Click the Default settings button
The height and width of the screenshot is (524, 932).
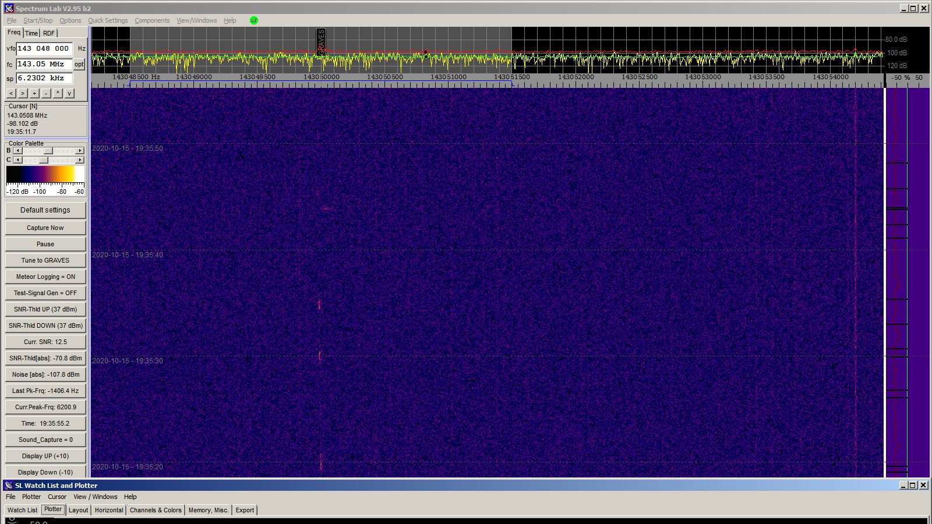click(45, 210)
